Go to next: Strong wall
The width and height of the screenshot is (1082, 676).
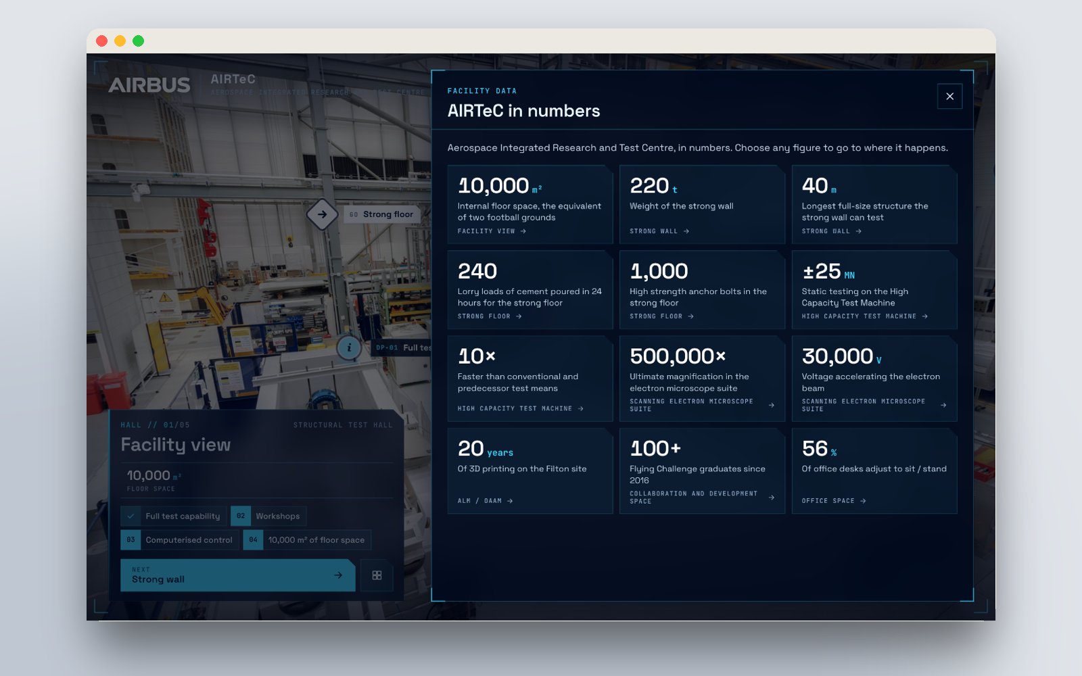[x=237, y=575]
